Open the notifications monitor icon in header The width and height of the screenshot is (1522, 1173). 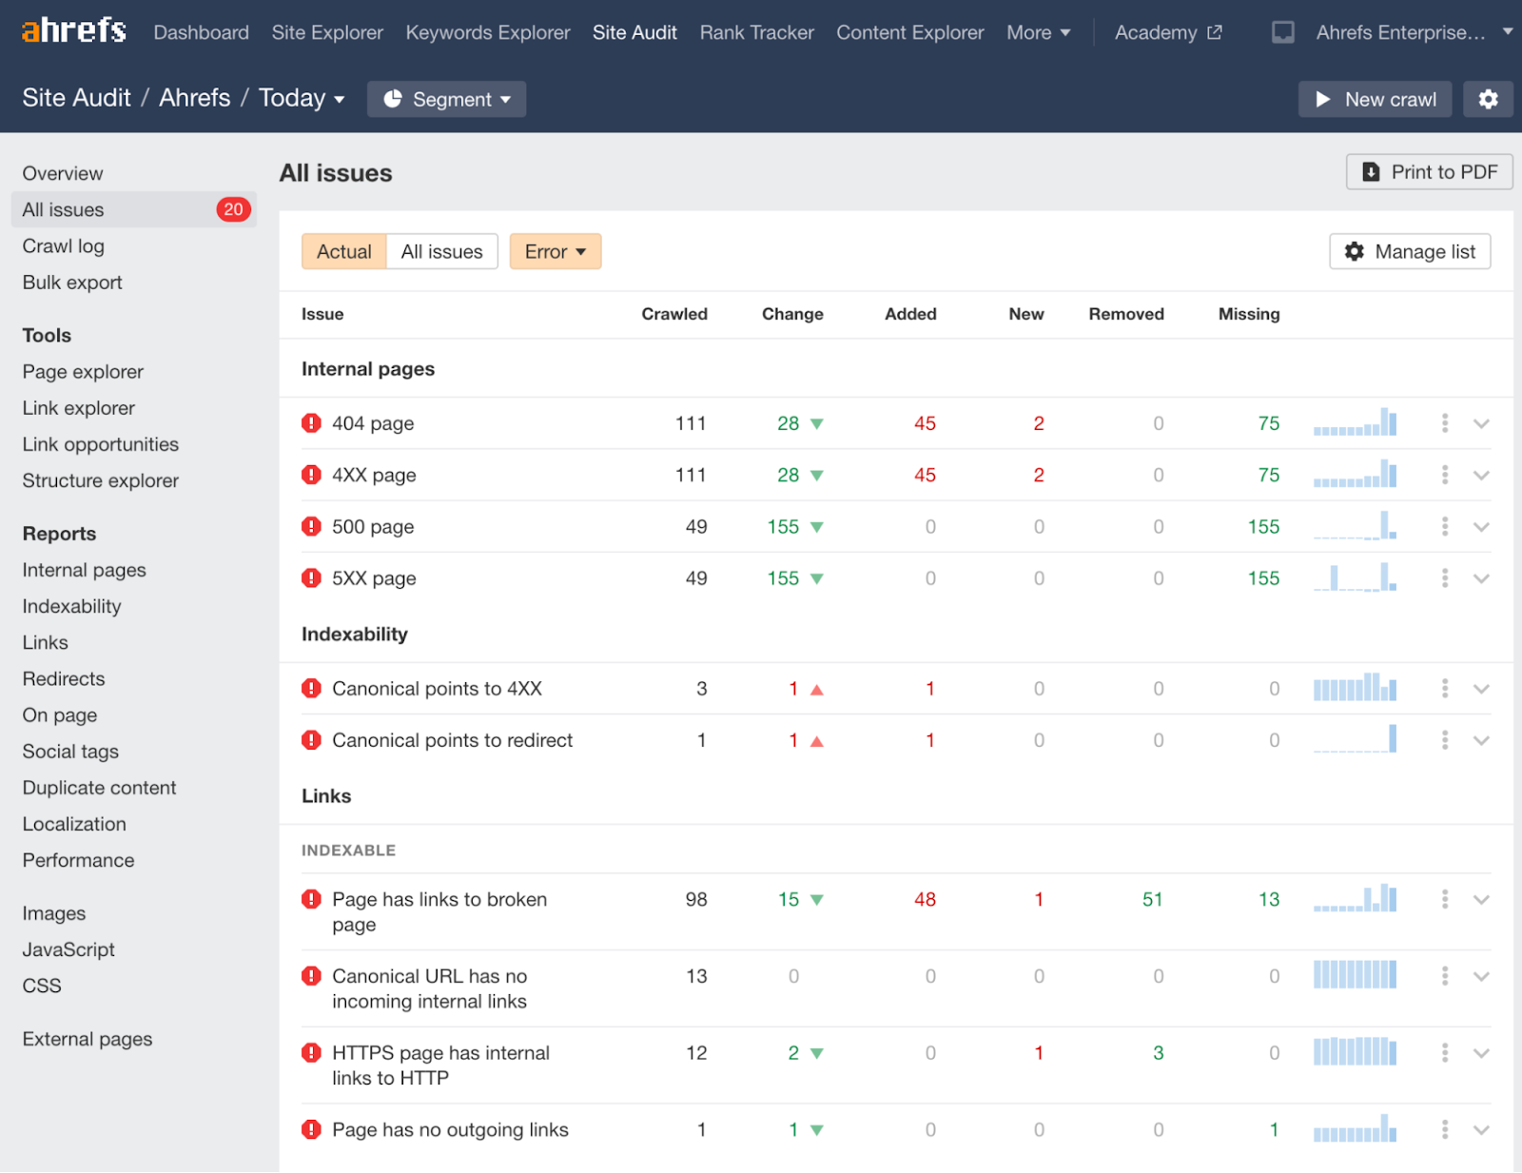(x=1282, y=32)
